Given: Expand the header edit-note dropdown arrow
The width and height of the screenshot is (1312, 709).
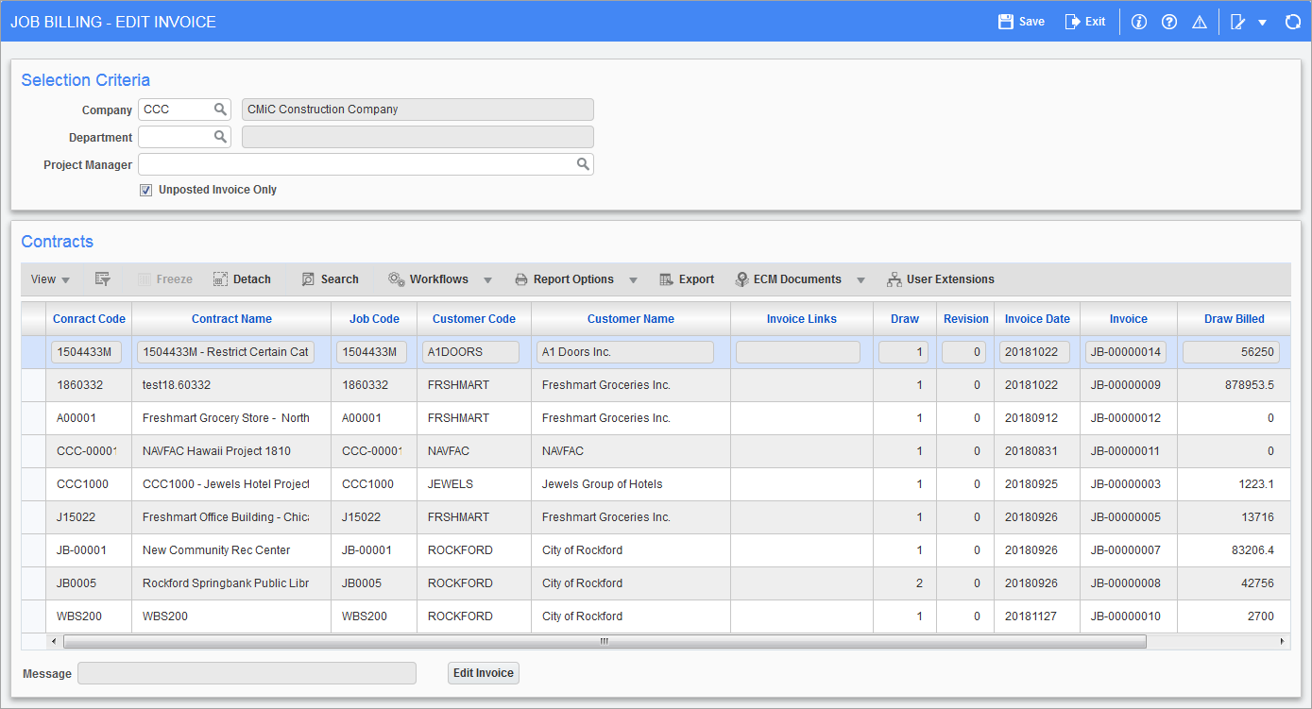Looking at the screenshot, I should pyautogui.click(x=1263, y=23).
